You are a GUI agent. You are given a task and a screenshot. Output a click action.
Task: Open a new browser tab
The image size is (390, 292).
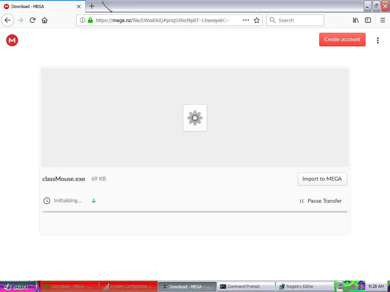pyautogui.click(x=92, y=6)
